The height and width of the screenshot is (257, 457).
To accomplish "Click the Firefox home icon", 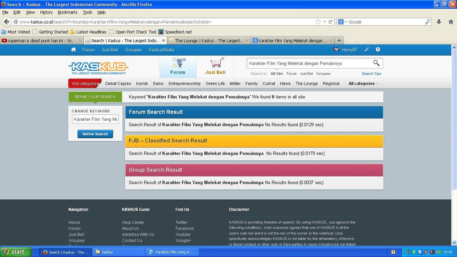I will point(451,22).
